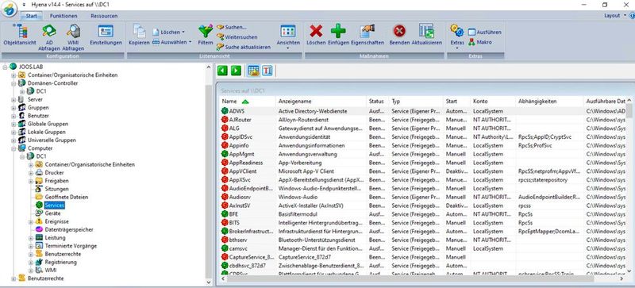Click the Hyena application orb button
Image resolution: width=635 pixels, height=288 pixels.
pos(9,9)
